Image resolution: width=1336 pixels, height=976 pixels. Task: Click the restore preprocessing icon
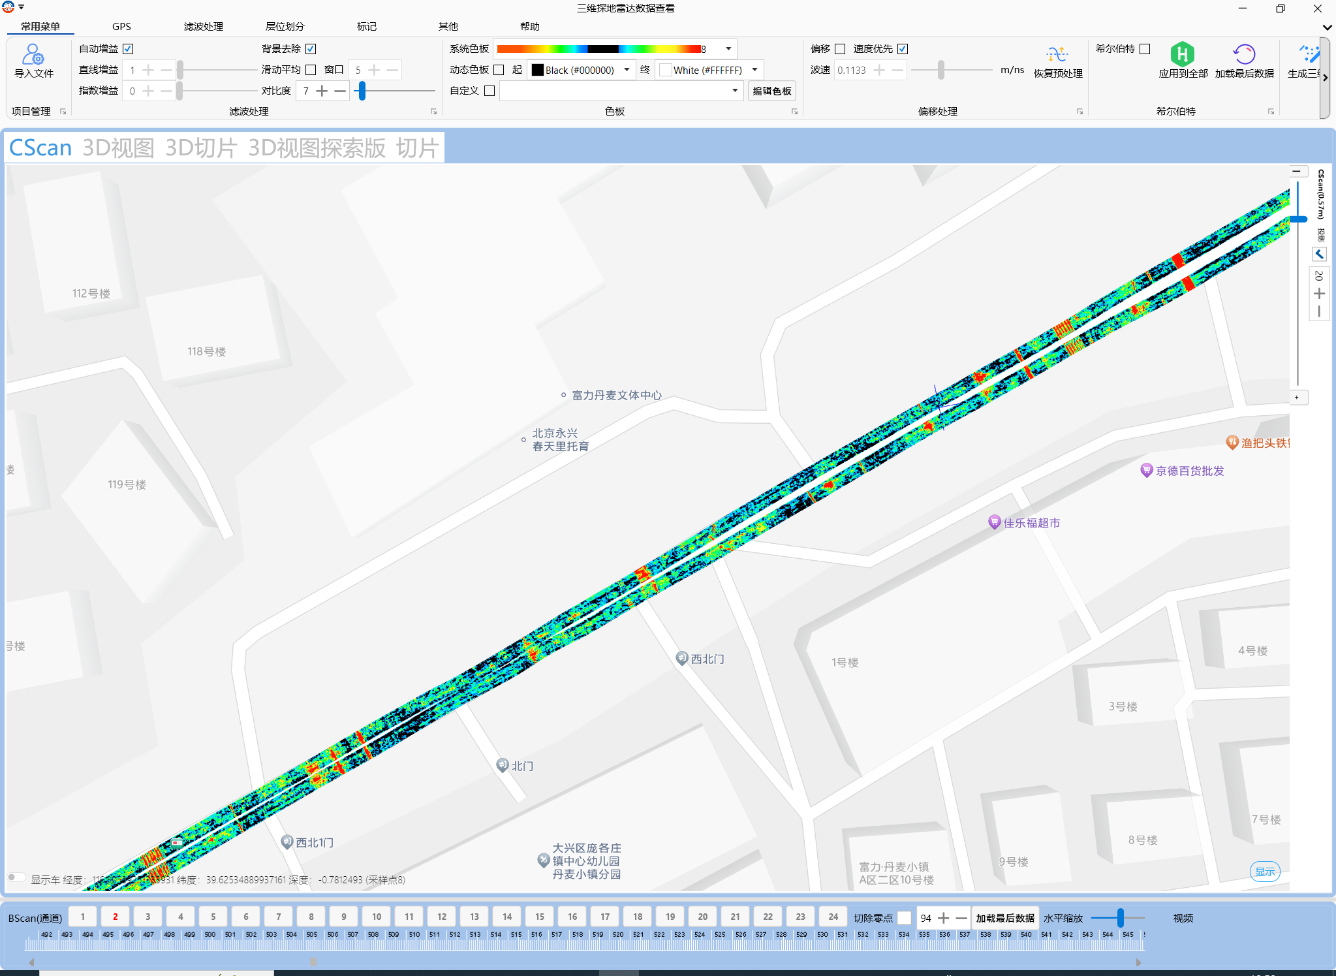click(1057, 54)
